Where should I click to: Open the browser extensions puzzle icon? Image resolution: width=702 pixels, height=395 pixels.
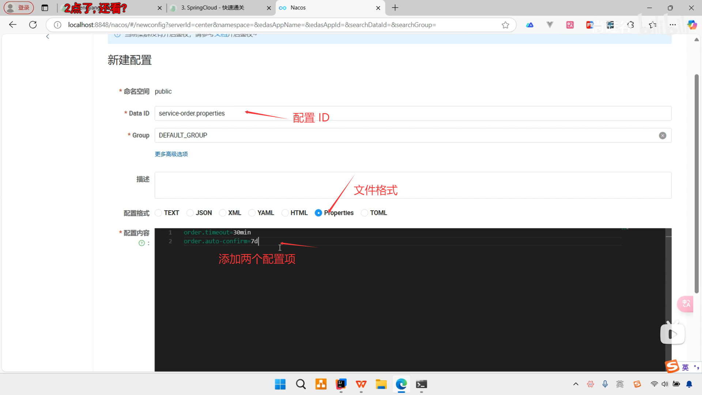coord(631,25)
